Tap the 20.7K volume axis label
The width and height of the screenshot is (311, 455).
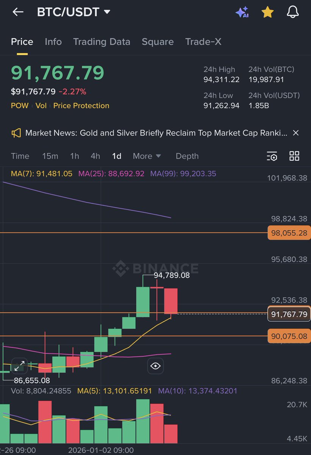pos(297,405)
